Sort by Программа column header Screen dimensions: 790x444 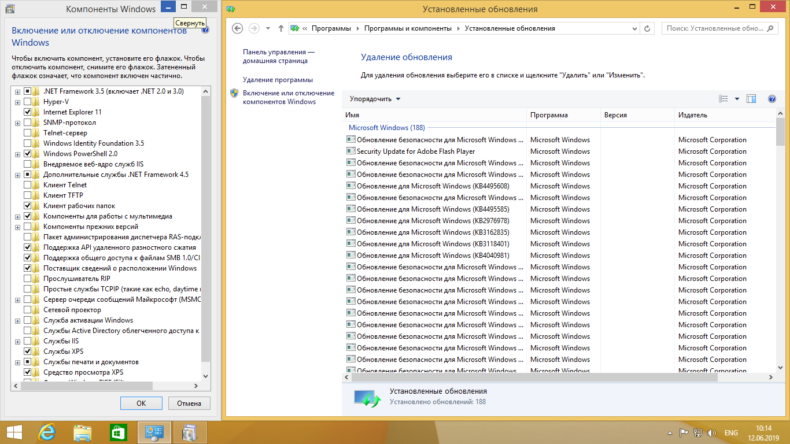coord(563,115)
